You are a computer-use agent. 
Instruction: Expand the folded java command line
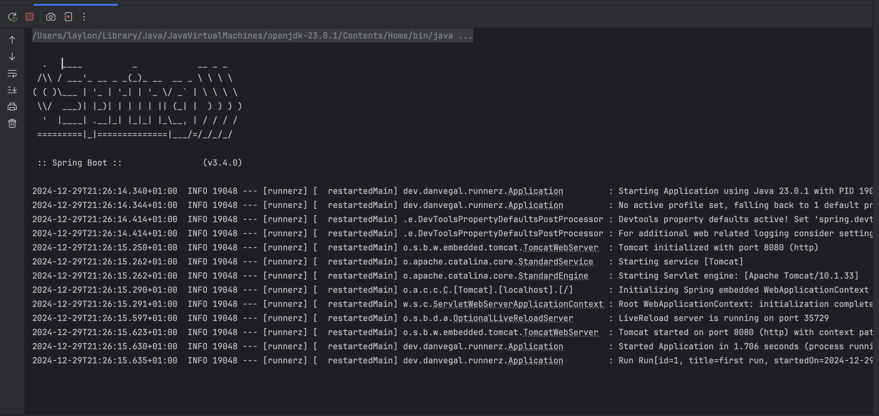pos(465,36)
